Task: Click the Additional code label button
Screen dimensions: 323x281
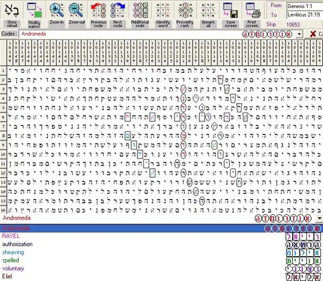Action: [x=140, y=24]
